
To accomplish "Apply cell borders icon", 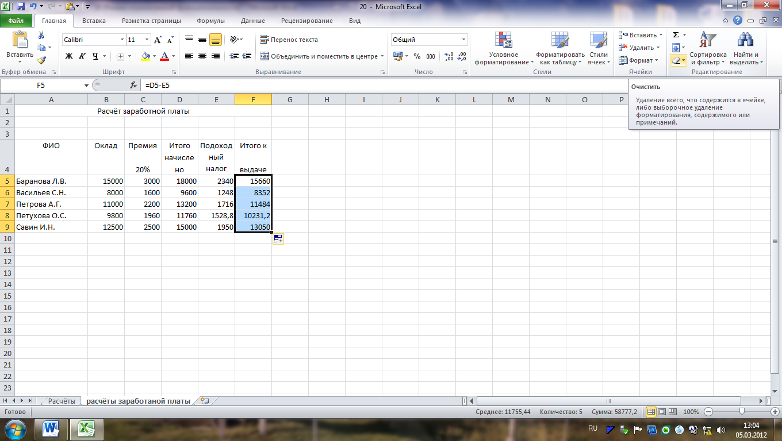I will pyautogui.click(x=120, y=56).
